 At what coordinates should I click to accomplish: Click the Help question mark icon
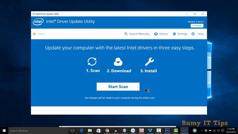click(193, 34)
